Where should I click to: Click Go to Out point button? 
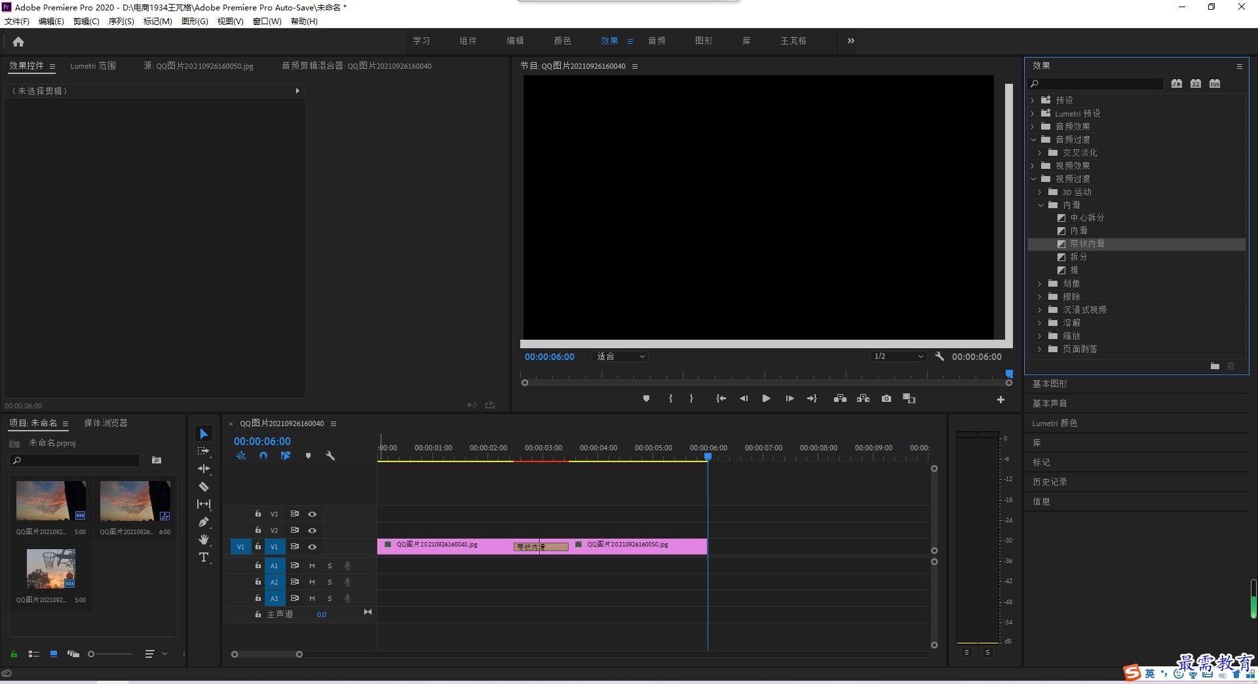click(812, 399)
